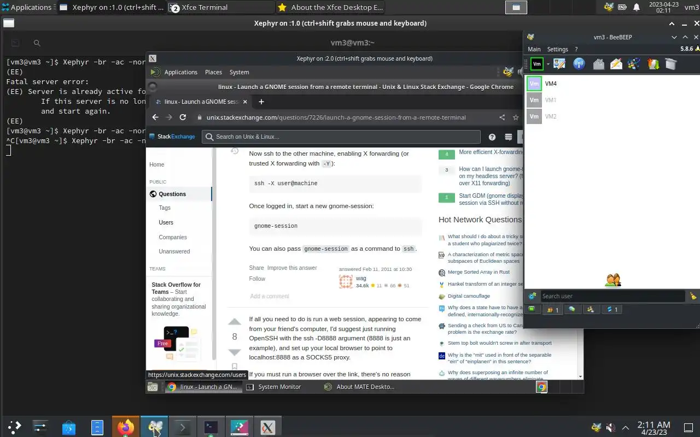Click the Vm status avatar in BeeBEEP toolbar
700x437 pixels.
pyautogui.click(x=537, y=64)
